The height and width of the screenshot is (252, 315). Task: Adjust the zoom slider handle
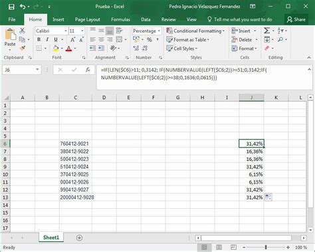(266, 247)
